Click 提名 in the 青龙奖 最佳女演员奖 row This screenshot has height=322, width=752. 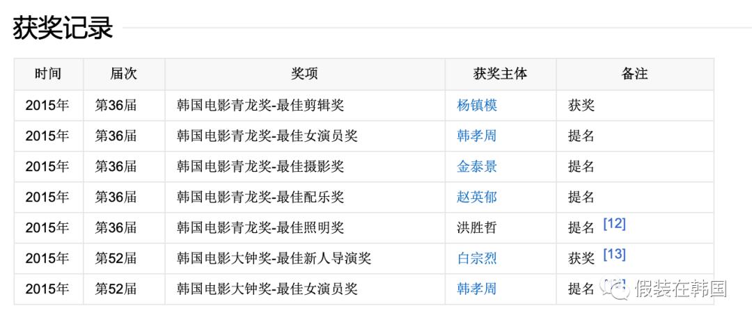pyautogui.click(x=581, y=136)
